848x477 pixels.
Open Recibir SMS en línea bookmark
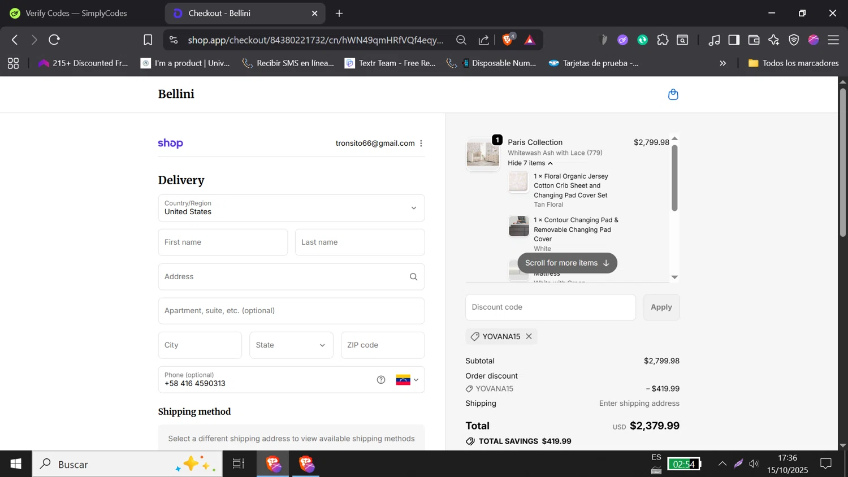[288, 63]
